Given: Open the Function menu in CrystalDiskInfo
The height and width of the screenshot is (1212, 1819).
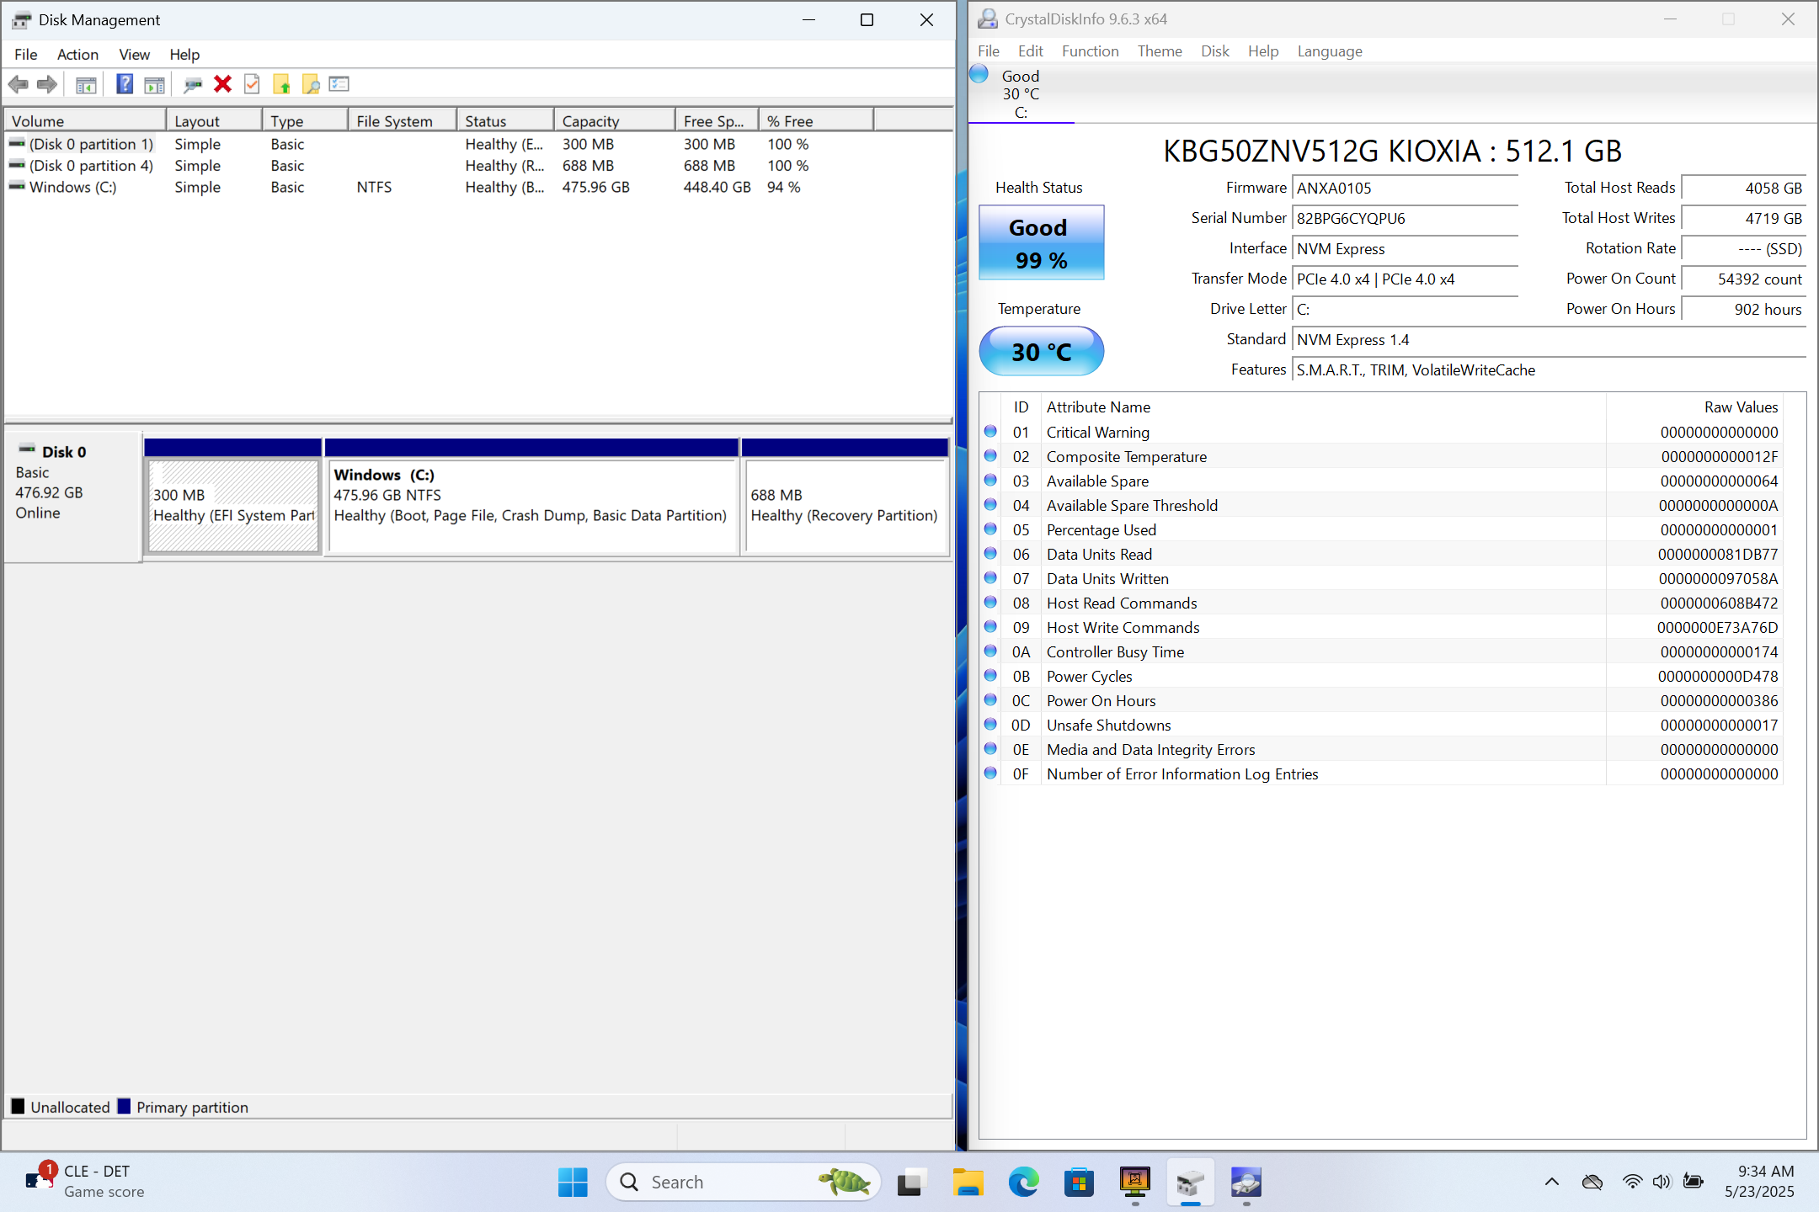Looking at the screenshot, I should pos(1090,51).
